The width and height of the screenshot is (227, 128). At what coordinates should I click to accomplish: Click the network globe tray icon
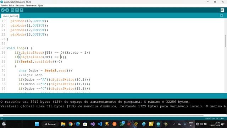pos(197,124)
